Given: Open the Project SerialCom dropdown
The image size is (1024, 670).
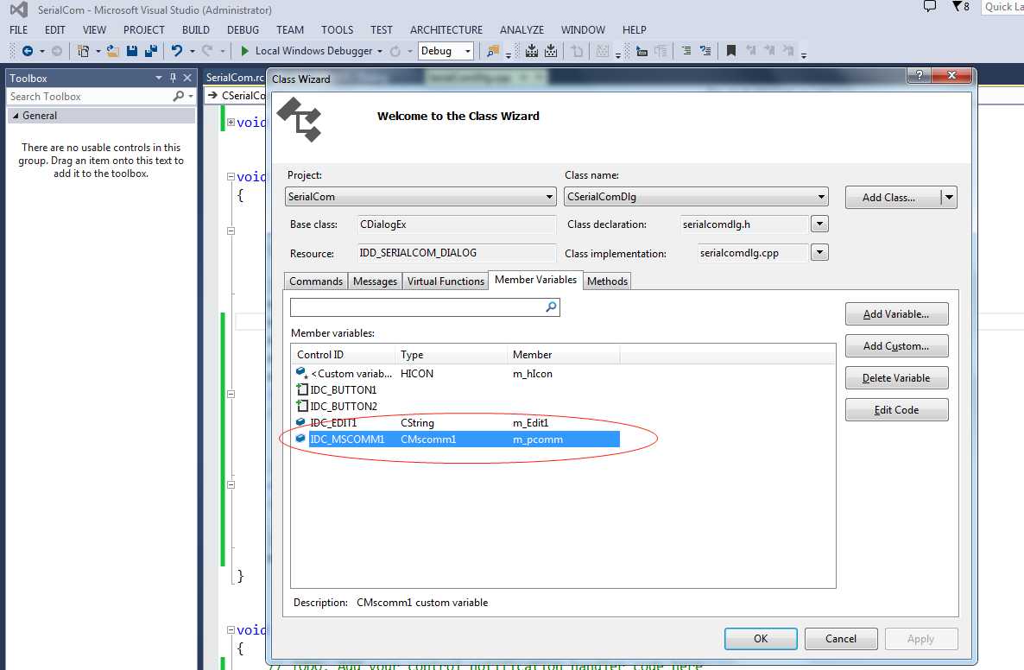Looking at the screenshot, I should pos(549,197).
